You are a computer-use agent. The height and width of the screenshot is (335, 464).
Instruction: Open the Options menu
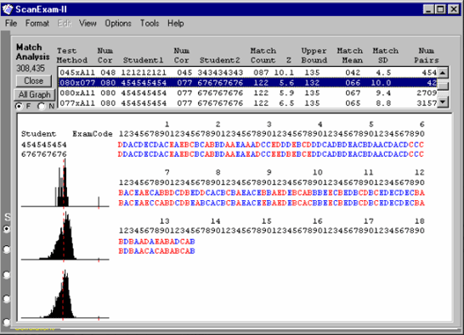click(118, 24)
